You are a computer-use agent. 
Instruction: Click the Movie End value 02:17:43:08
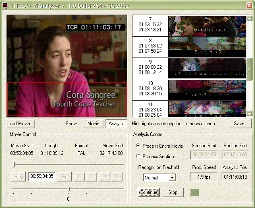click(111, 153)
